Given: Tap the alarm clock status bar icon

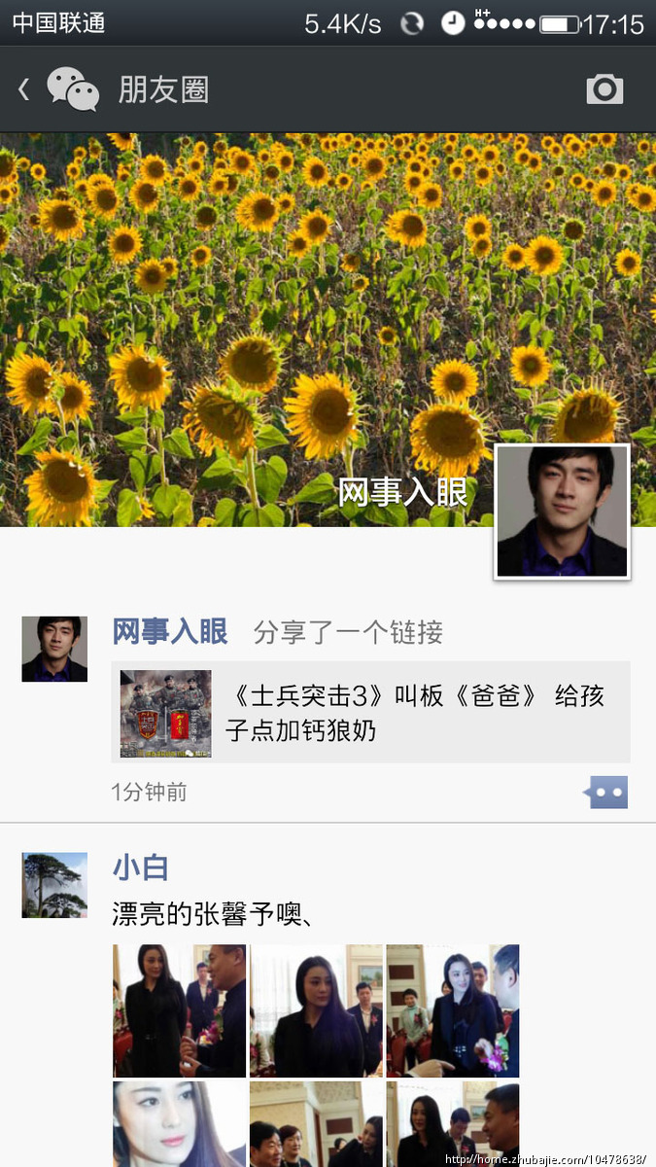Looking at the screenshot, I should (x=453, y=23).
